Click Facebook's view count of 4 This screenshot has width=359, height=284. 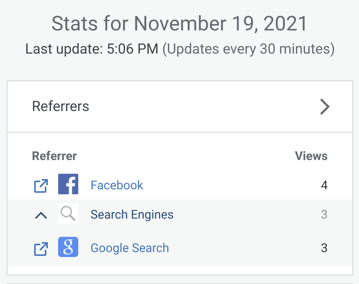324,186
